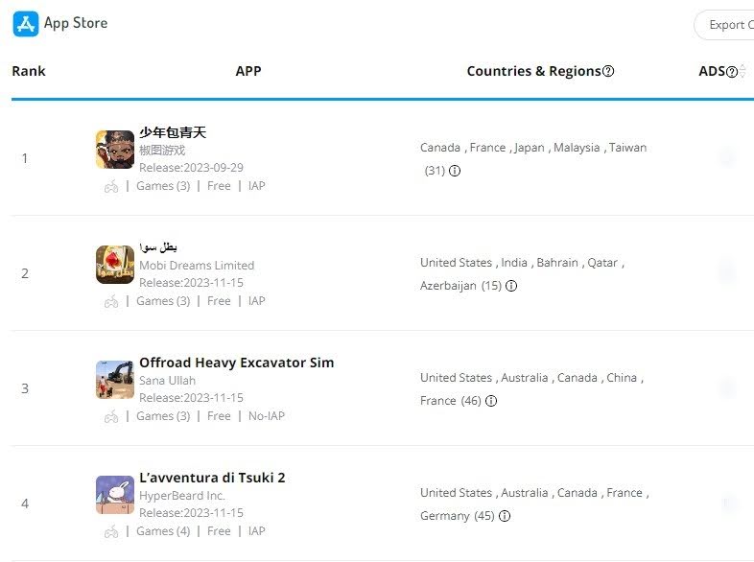Open the يطل سوا app icon
Viewport: 754px width, 562px height.
coord(115,265)
